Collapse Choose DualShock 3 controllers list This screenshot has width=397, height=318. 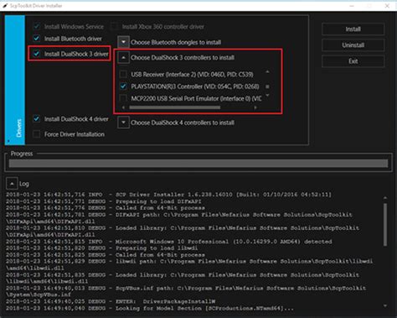coord(123,58)
